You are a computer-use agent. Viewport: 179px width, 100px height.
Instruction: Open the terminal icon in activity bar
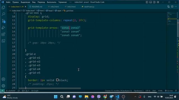[3, 41]
